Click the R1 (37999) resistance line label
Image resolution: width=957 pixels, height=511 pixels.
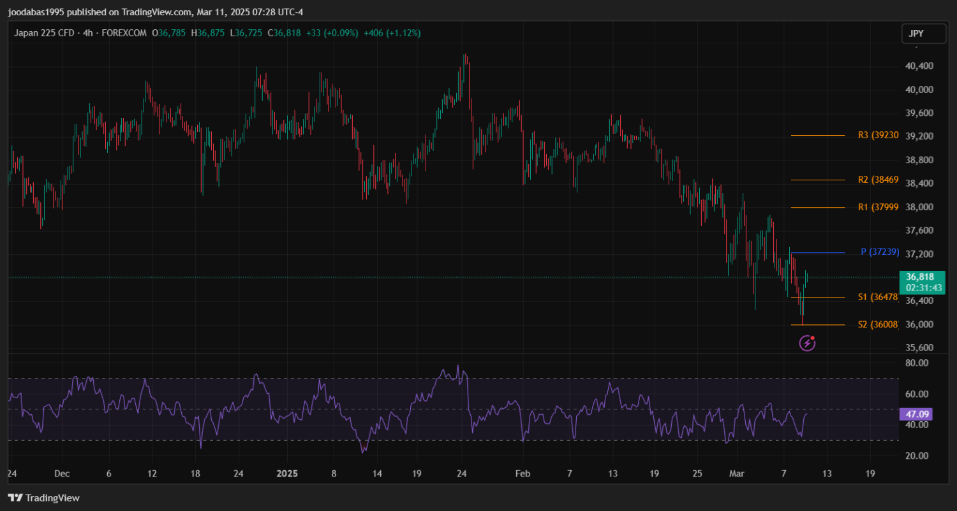878,207
